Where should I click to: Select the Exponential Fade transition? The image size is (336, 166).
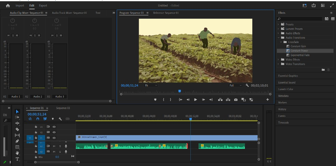(x=300, y=55)
